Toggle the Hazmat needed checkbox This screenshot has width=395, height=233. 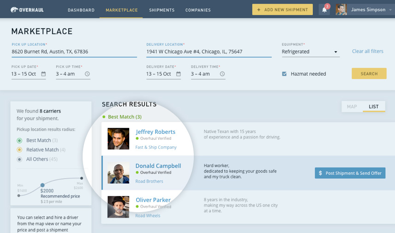284,74
